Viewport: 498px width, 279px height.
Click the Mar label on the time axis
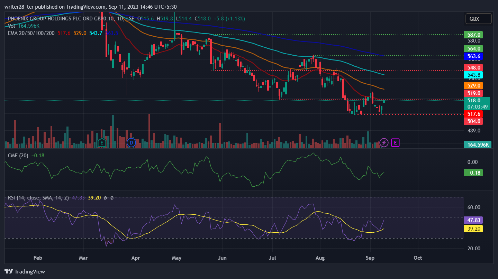coord(83,258)
